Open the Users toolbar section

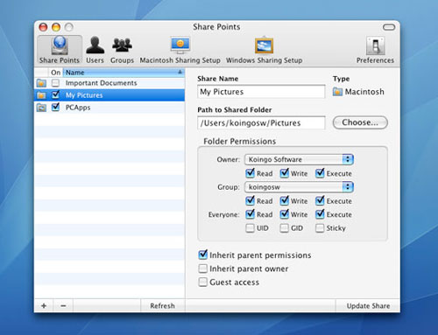[x=95, y=50]
